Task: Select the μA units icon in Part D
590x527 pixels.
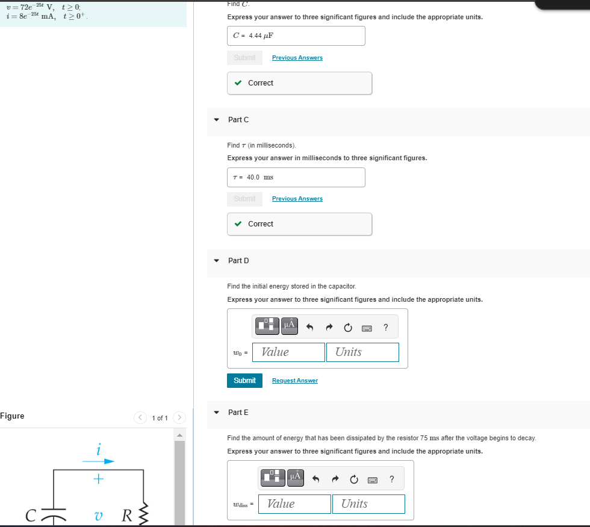Action: pos(290,326)
